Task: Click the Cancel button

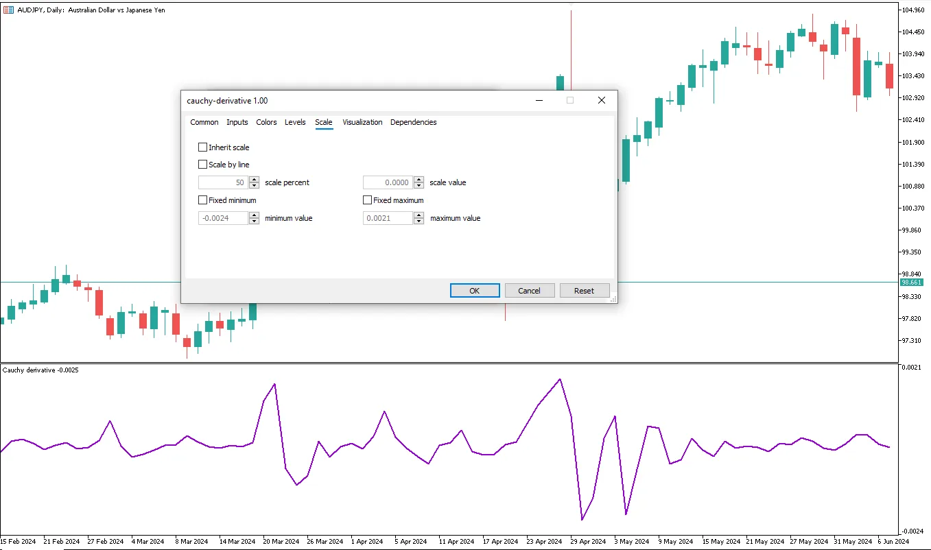Action: tap(529, 291)
